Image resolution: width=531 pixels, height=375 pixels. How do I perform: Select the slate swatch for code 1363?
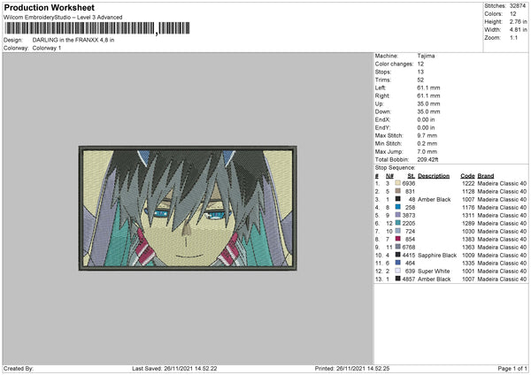coord(397,247)
